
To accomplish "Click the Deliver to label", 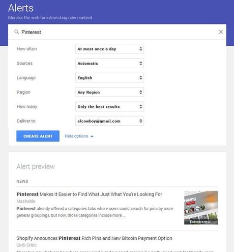I will (26, 121).
